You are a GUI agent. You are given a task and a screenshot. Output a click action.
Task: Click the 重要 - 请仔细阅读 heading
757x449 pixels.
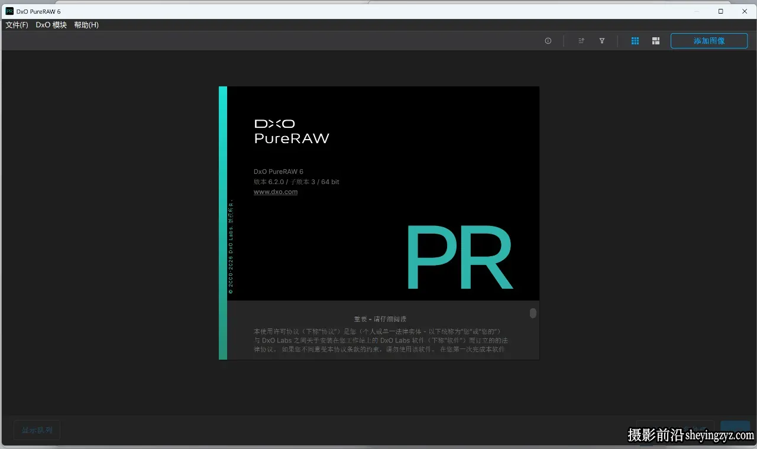coord(380,319)
